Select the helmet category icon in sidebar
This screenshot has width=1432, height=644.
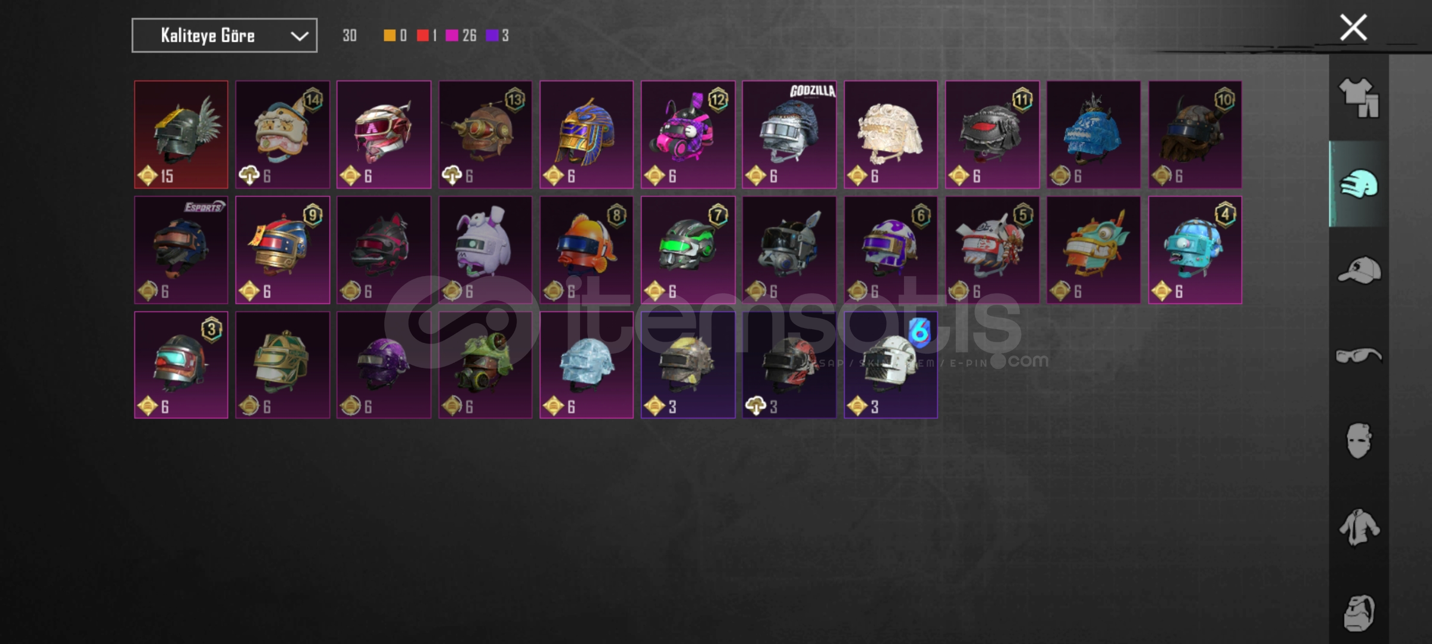(1359, 184)
